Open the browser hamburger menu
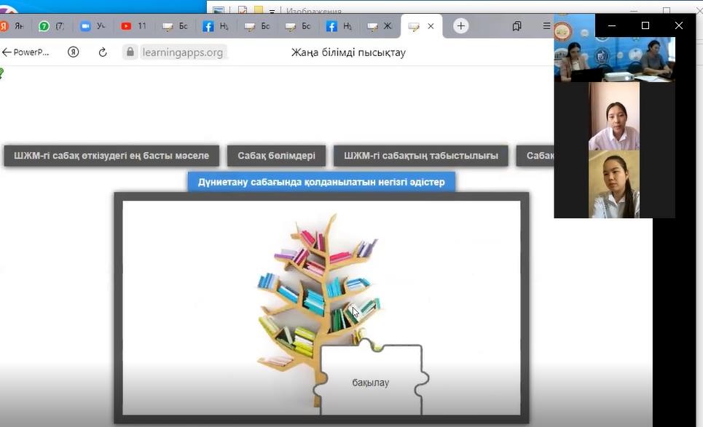Image resolution: width=703 pixels, height=427 pixels. (x=546, y=26)
